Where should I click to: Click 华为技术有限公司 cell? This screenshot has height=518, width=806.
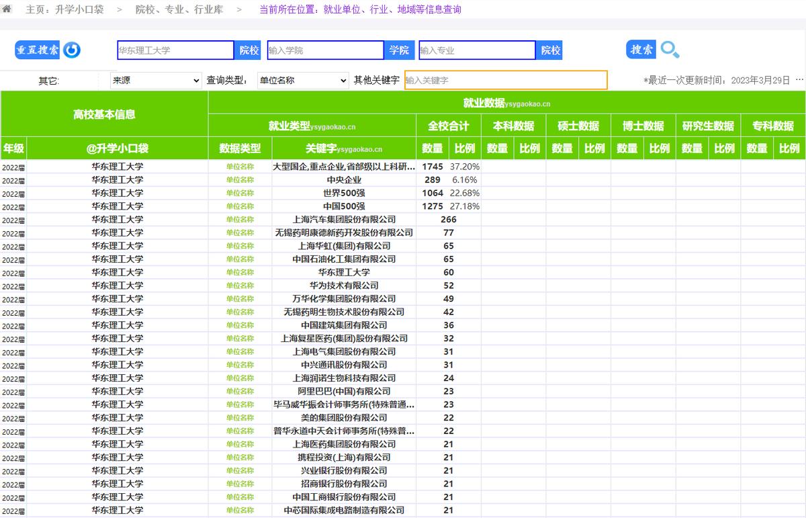coord(344,286)
